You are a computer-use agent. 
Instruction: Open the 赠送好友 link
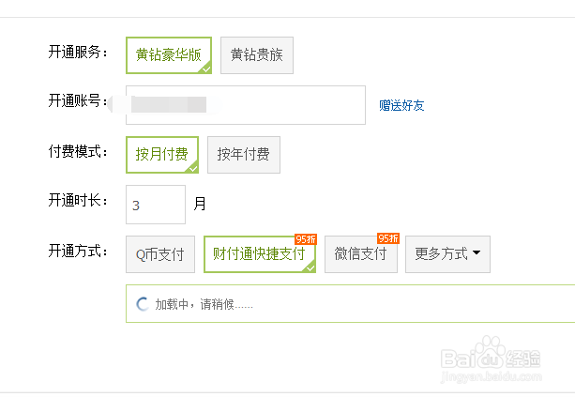(401, 106)
